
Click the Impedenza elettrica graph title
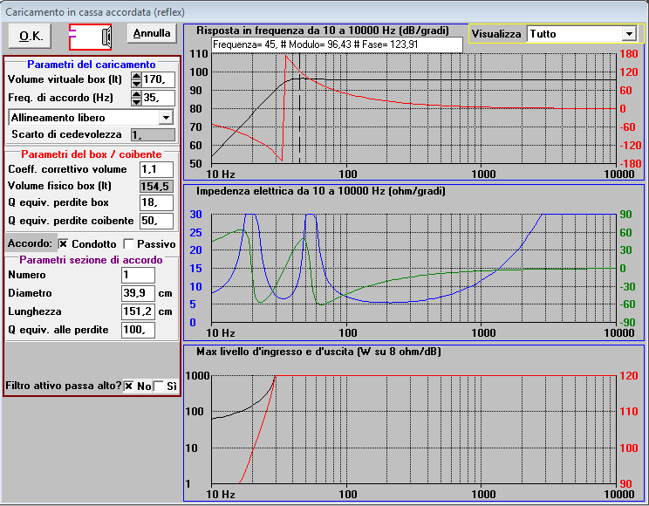321,191
